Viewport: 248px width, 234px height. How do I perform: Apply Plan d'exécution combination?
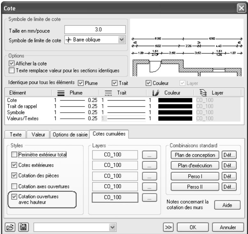click(195, 165)
